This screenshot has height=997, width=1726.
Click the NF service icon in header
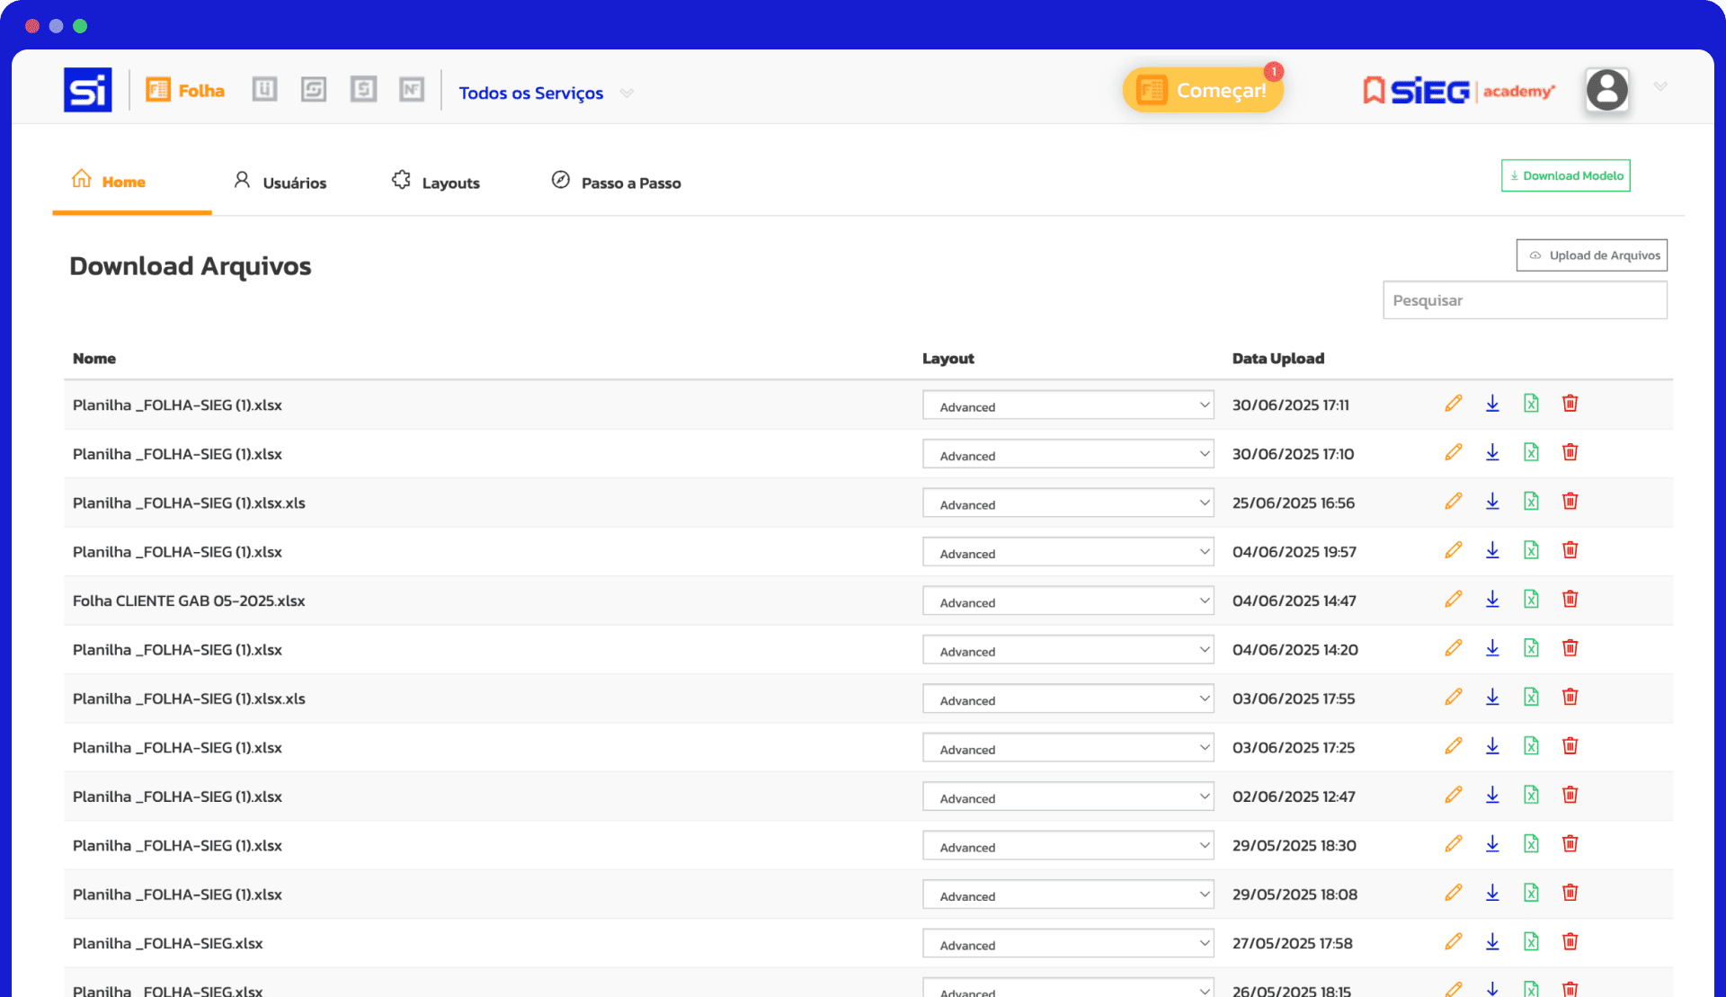(x=412, y=89)
